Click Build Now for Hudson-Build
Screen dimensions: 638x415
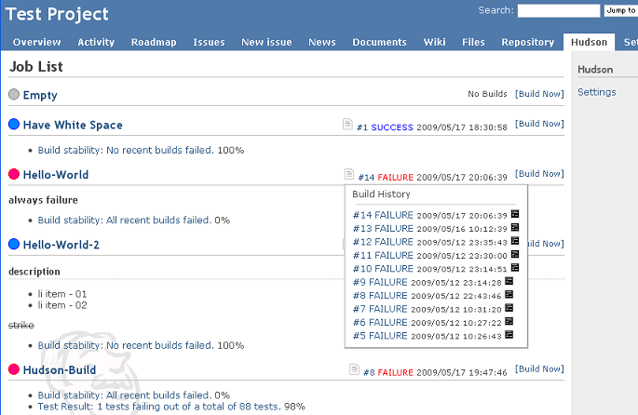click(x=539, y=368)
